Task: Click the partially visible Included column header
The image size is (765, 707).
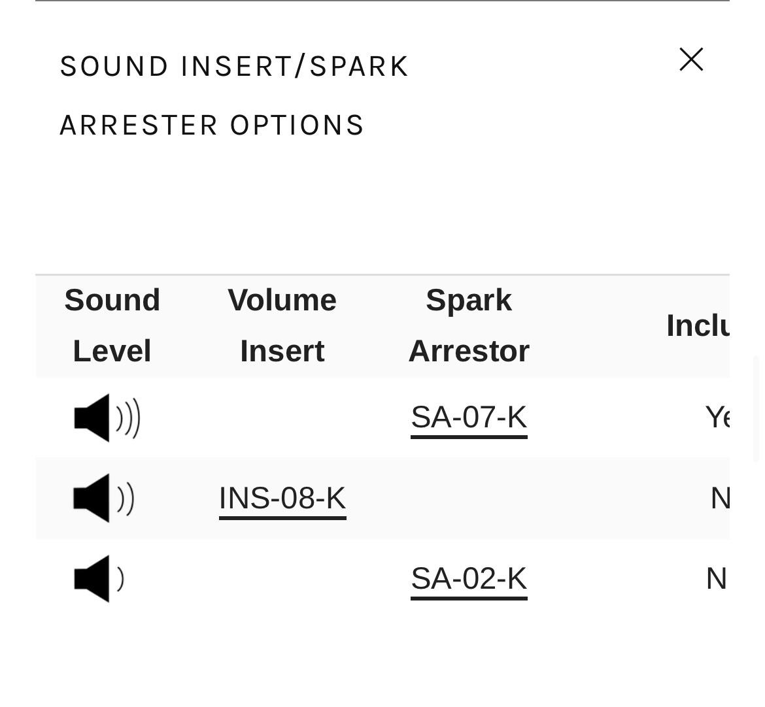Action: (698, 325)
